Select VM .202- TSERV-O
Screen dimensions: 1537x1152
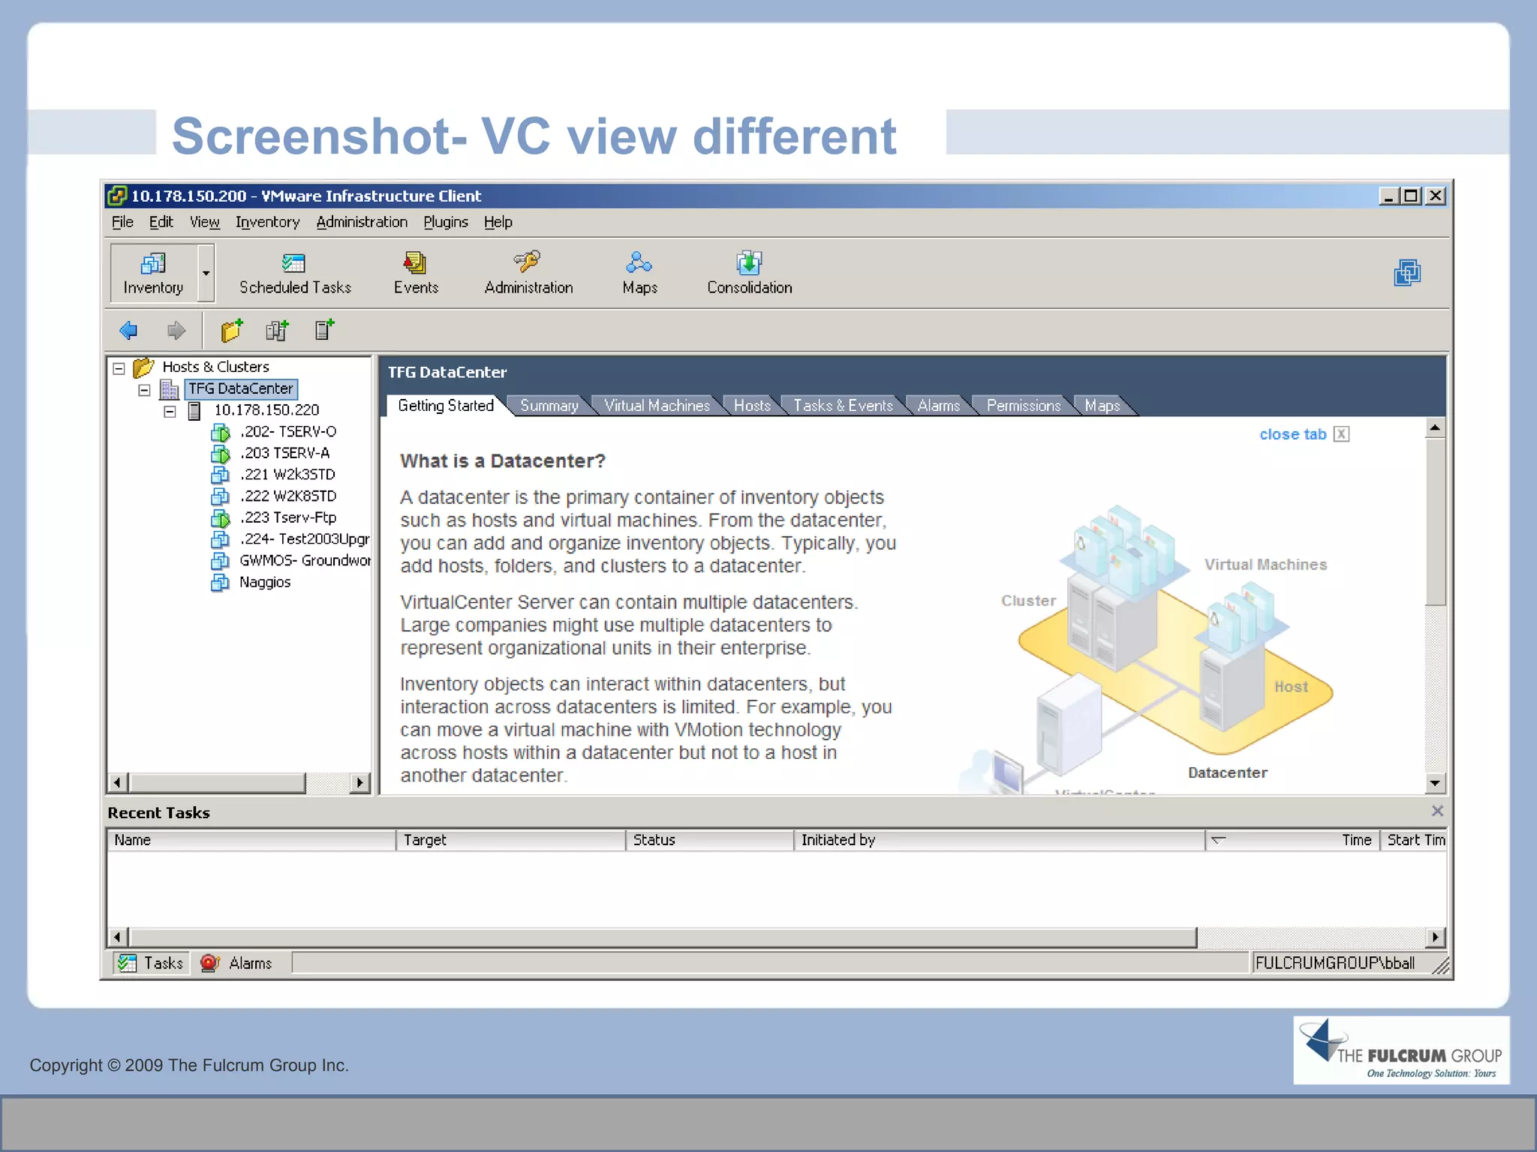pos(287,432)
